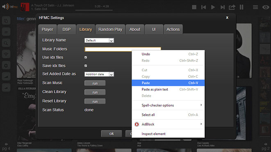
Task: Skip to previous track
Action: 203,7
